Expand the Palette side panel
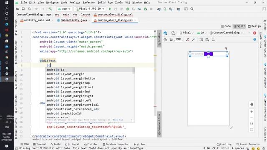This screenshot has height=150, width=267. pos(159,39)
